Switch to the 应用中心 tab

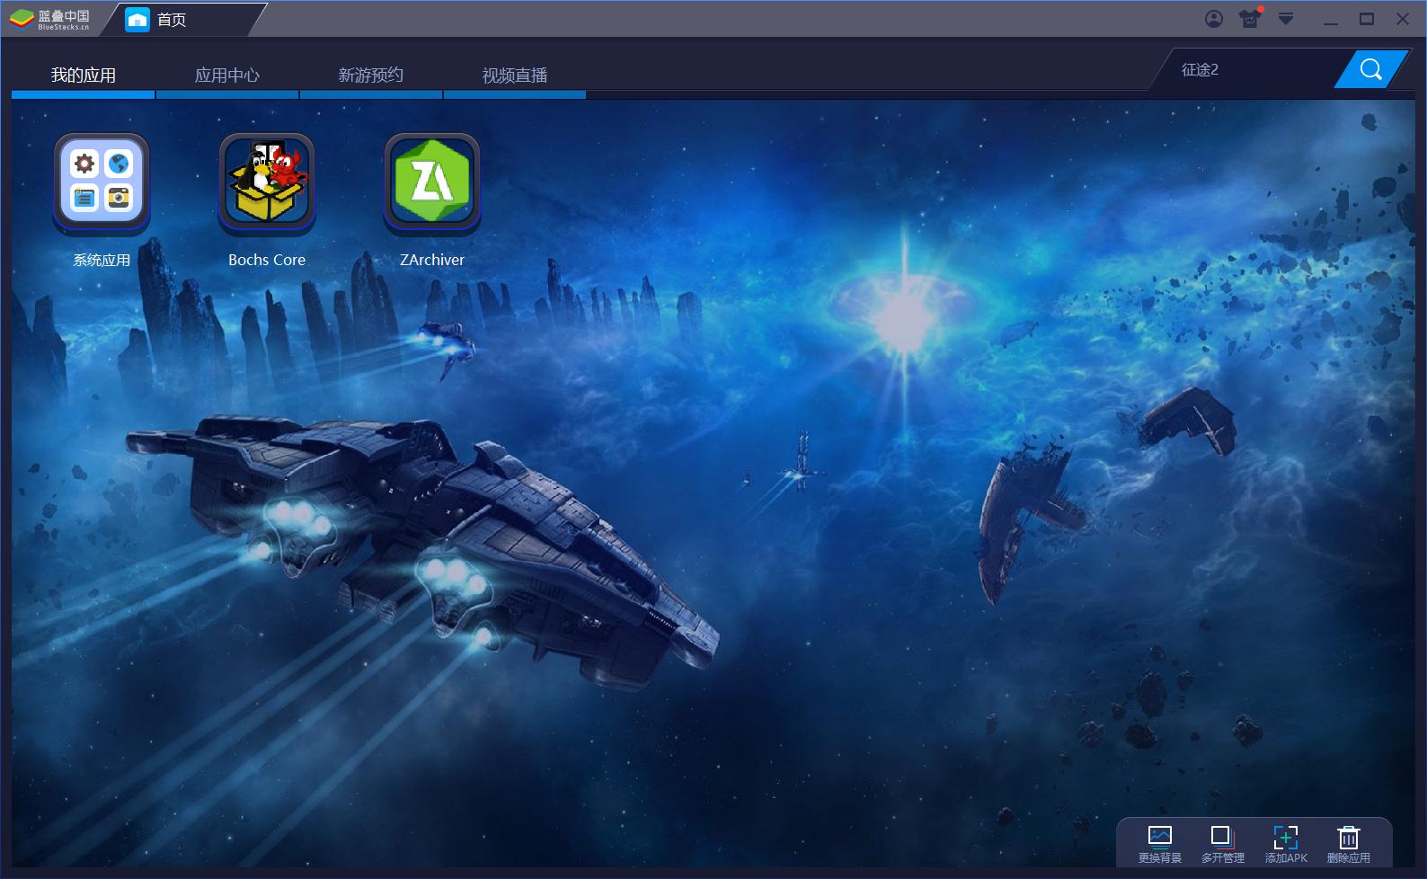click(x=227, y=75)
